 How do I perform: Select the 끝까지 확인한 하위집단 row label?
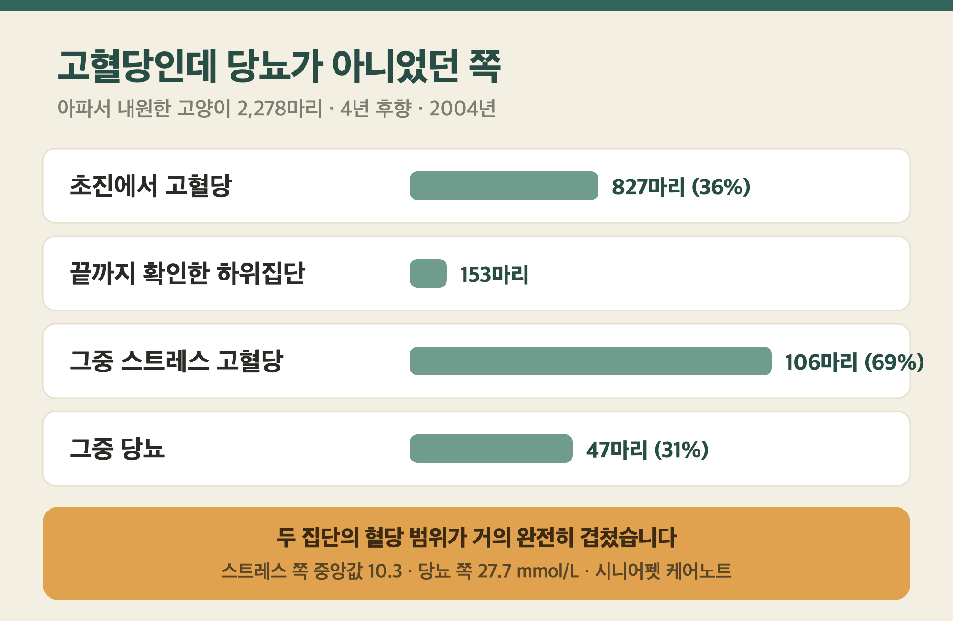tap(187, 273)
